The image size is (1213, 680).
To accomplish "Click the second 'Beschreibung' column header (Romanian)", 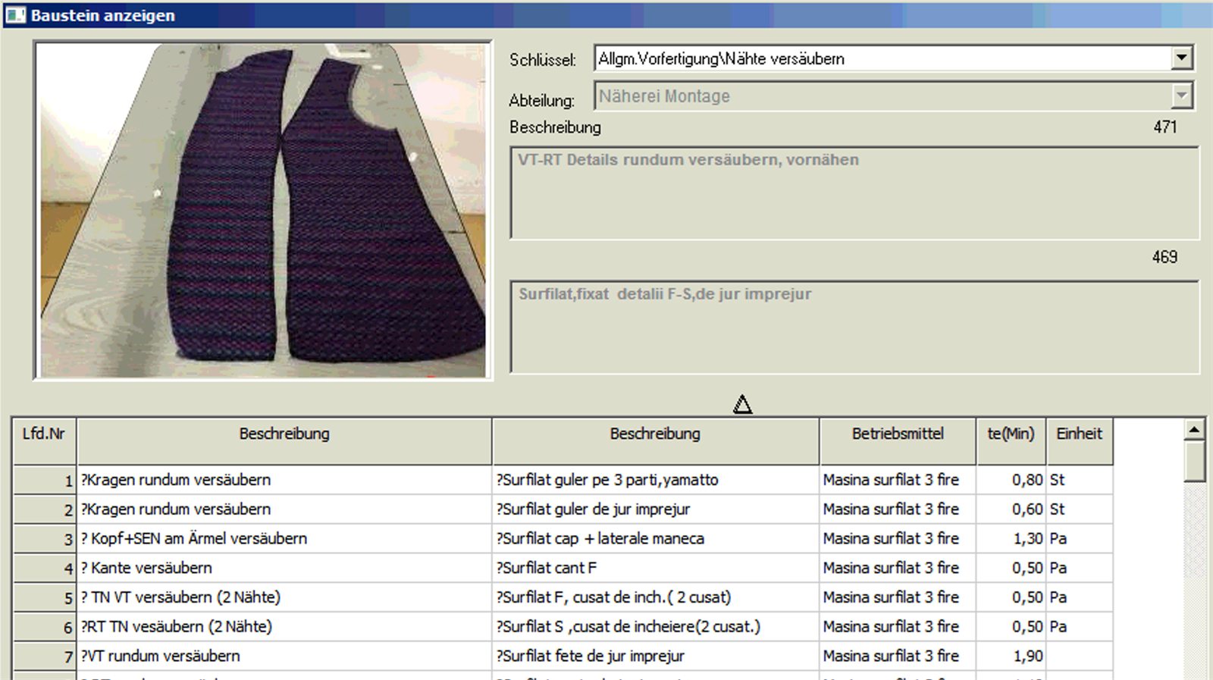I will [656, 441].
